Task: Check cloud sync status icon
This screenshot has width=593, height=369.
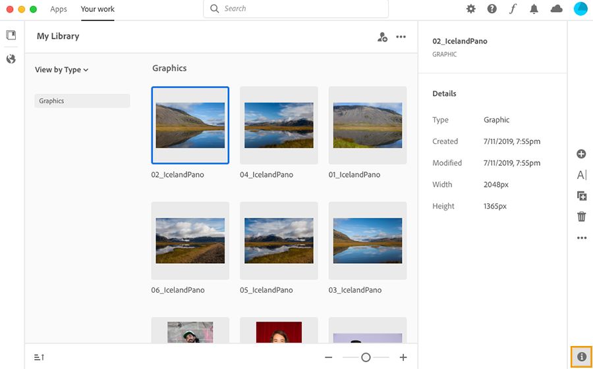Action: pyautogui.click(x=557, y=9)
